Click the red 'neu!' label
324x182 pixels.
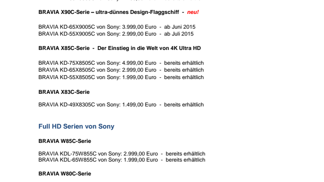193,12
